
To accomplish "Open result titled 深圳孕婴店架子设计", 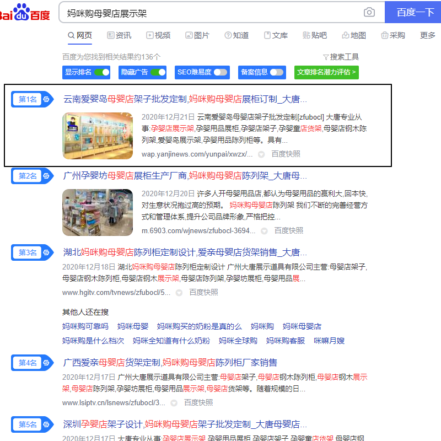I will pyautogui.click(x=185, y=424).
